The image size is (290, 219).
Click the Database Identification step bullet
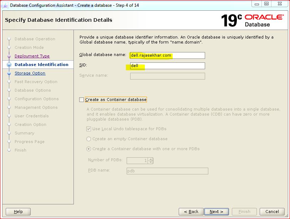tap(9, 65)
